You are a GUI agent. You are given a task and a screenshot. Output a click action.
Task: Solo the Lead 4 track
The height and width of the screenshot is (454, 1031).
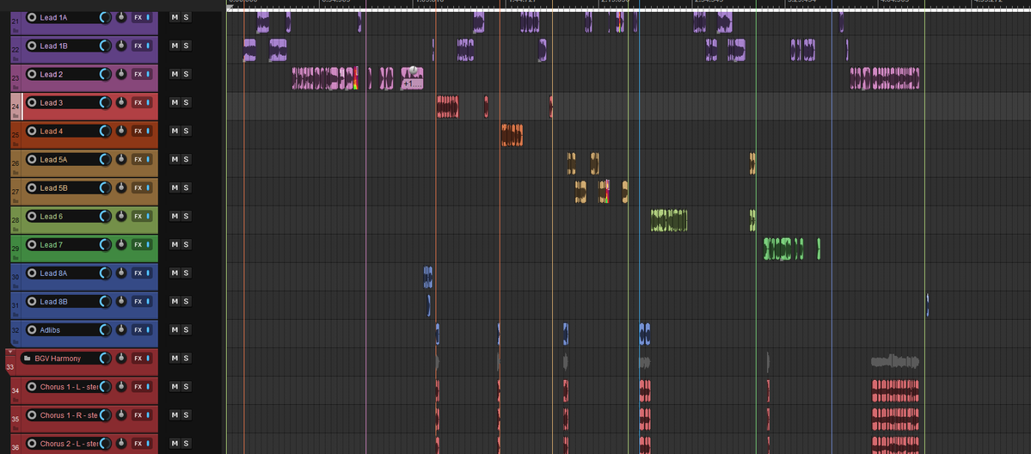(186, 131)
